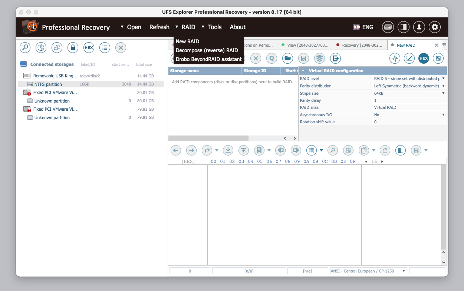Click the partition search pie-chart icon

[x=41, y=47]
